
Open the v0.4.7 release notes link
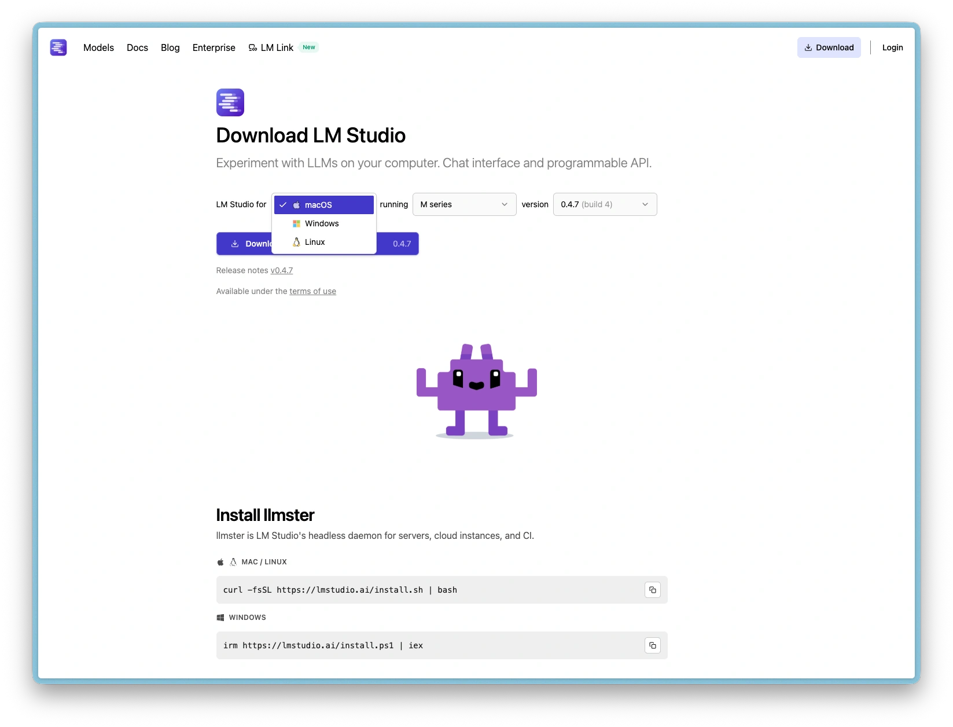282,270
